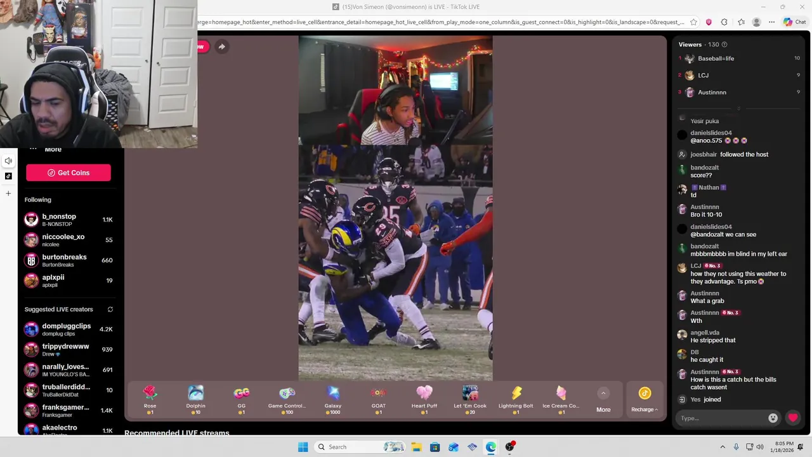Viewport: 812px width, 457px height.
Task: Type in the chat message field
Action: 722,418
